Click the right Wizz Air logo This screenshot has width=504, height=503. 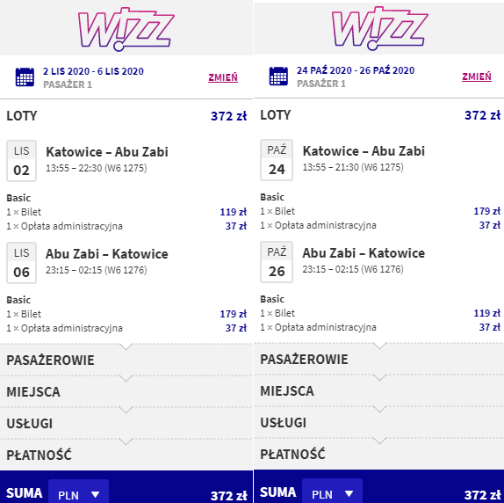click(x=379, y=28)
